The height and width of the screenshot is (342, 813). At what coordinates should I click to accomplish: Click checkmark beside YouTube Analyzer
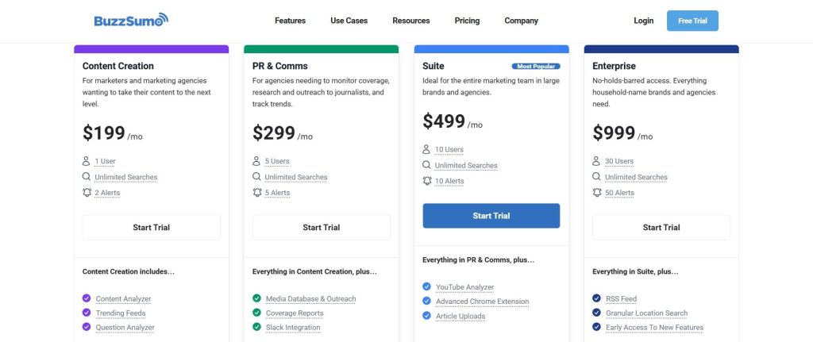tap(427, 287)
